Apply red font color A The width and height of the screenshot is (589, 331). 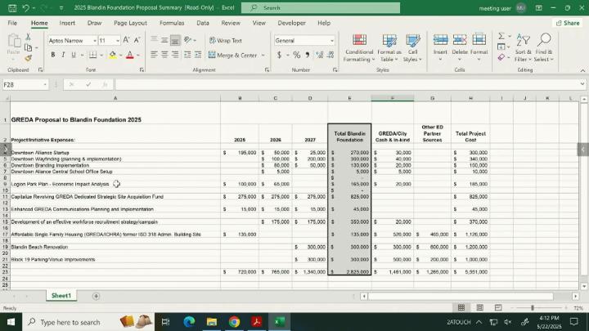pos(130,55)
